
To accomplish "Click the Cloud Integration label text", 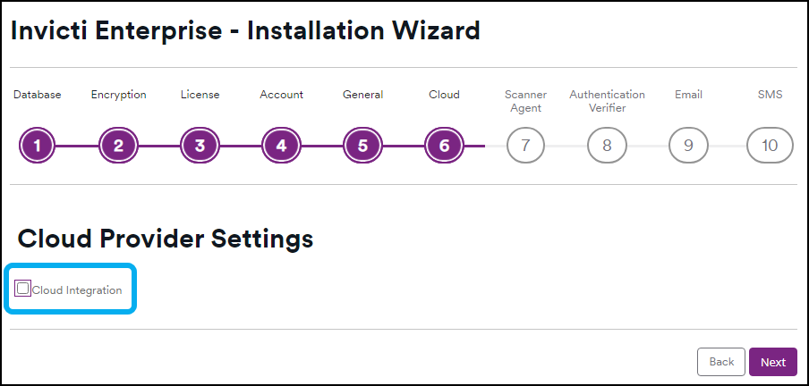I will click(x=77, y=289).
